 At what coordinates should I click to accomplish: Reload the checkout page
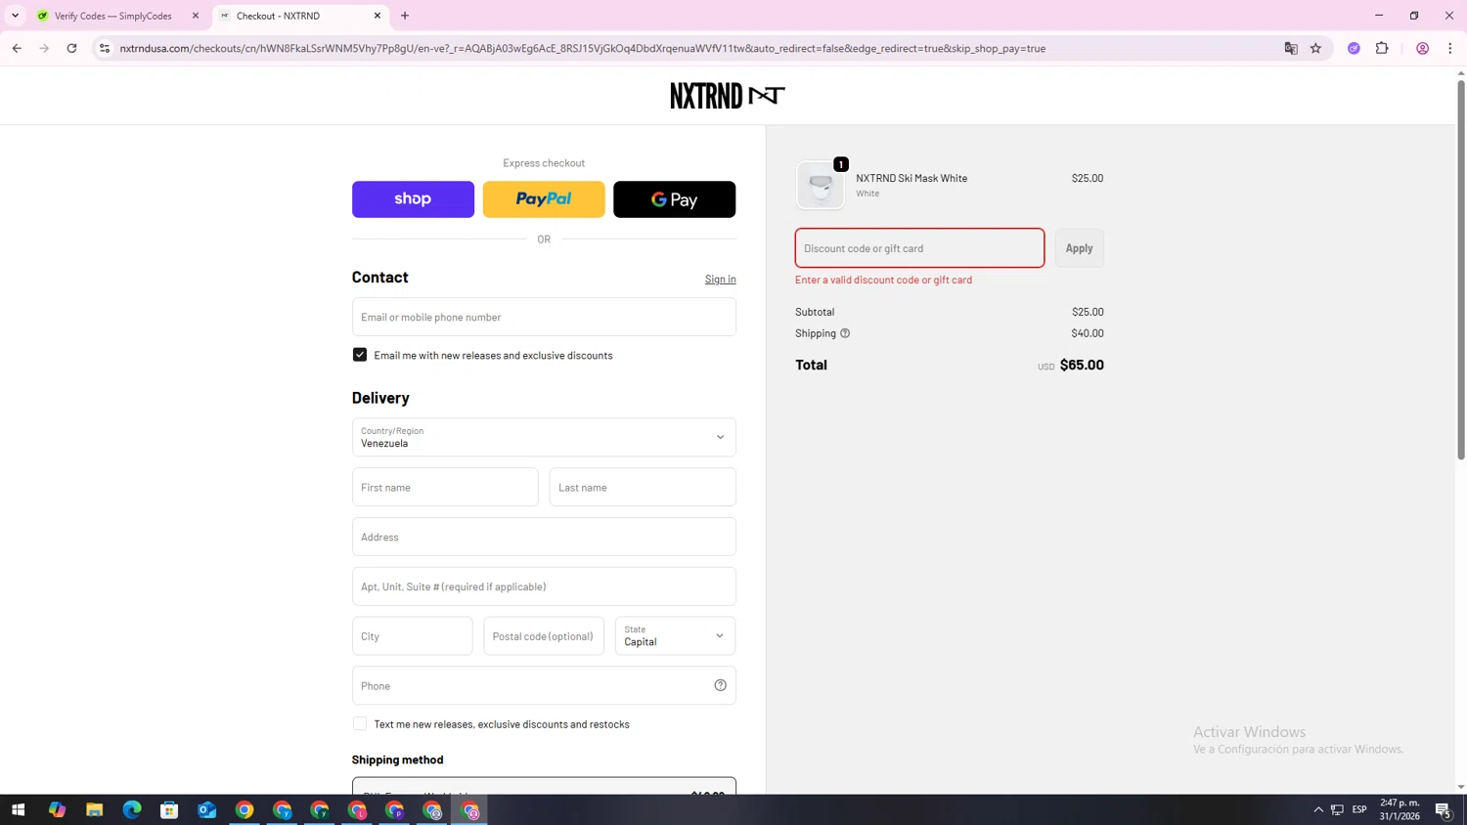(x=71, y=48)
